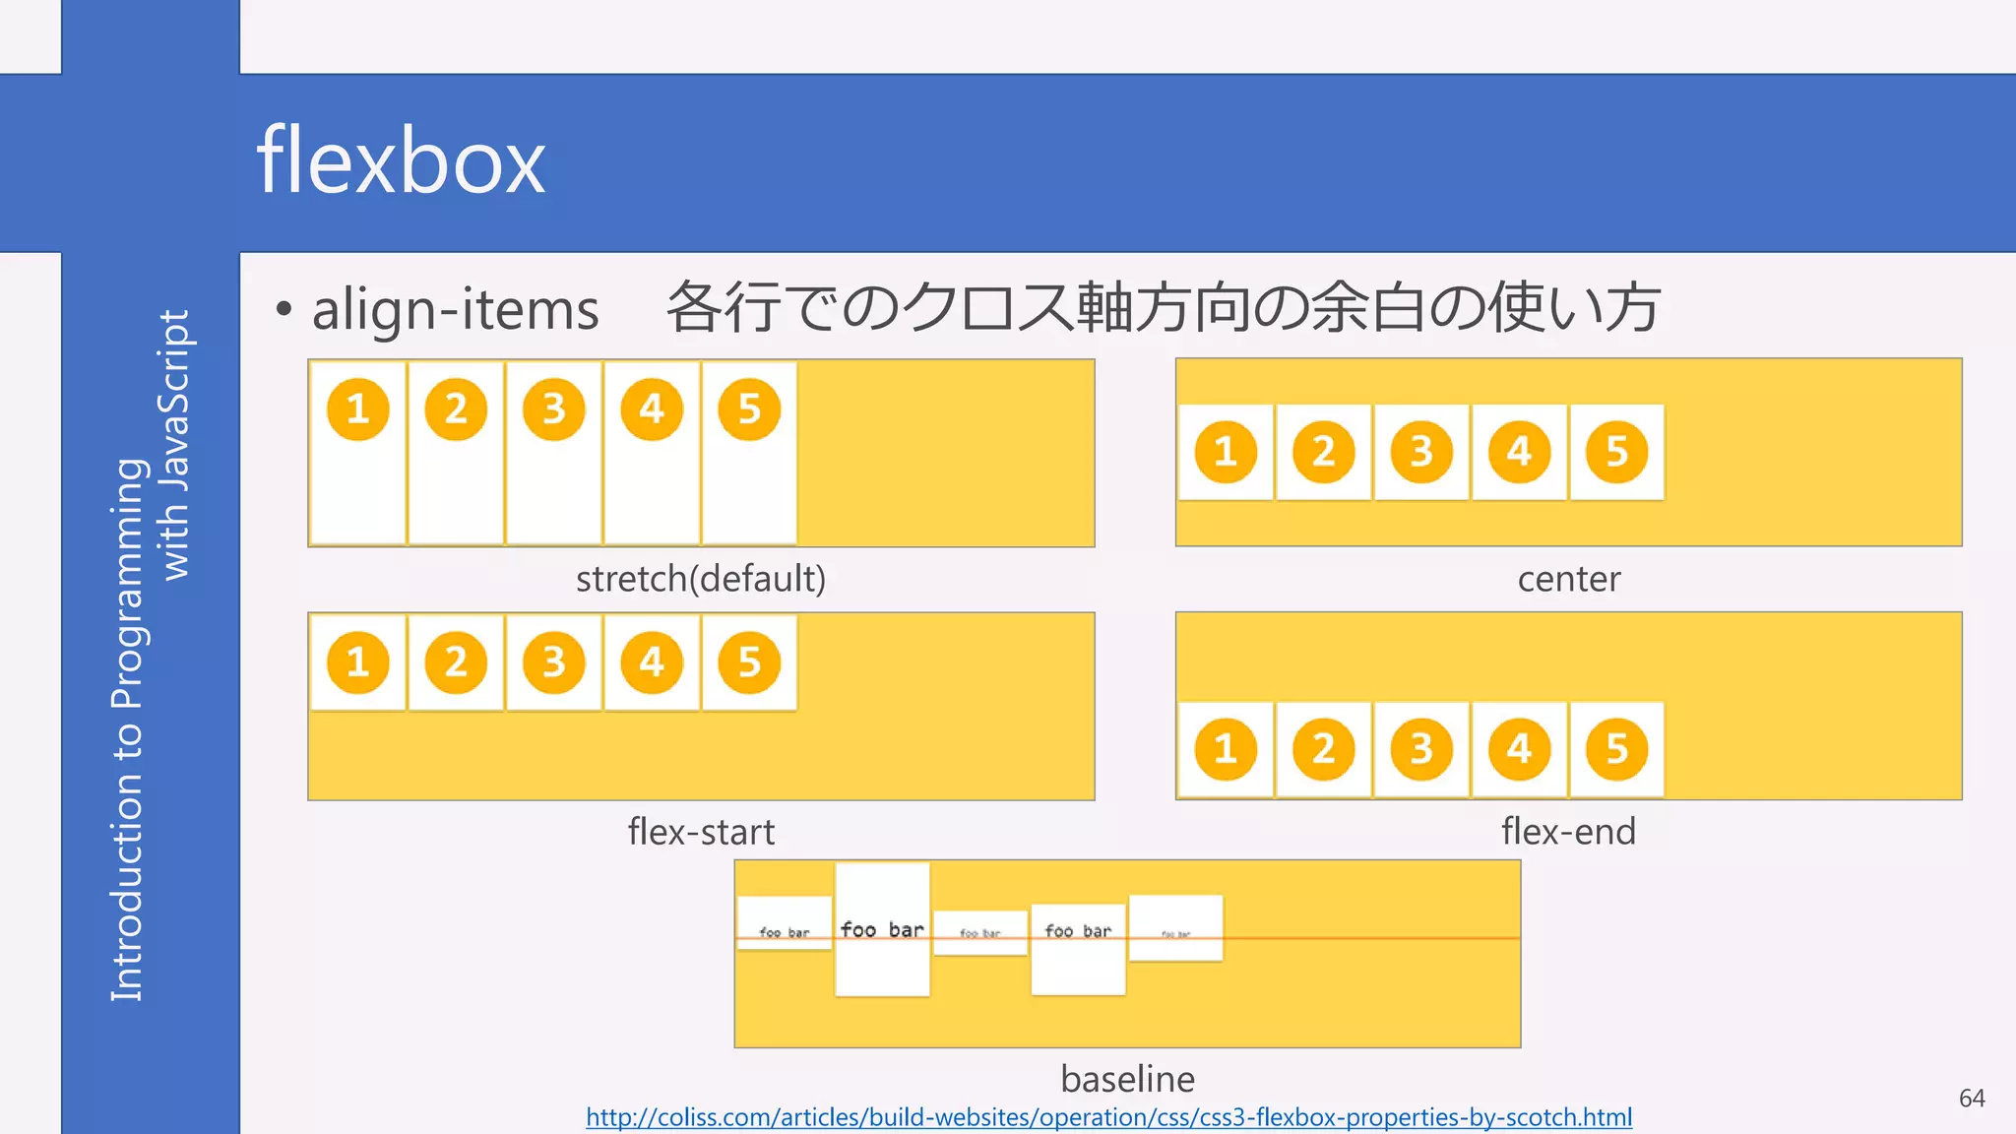Screen dimensions: 2016x1134
Task: Click circle 1 in the center example
Action: (x=1226, y=452)
